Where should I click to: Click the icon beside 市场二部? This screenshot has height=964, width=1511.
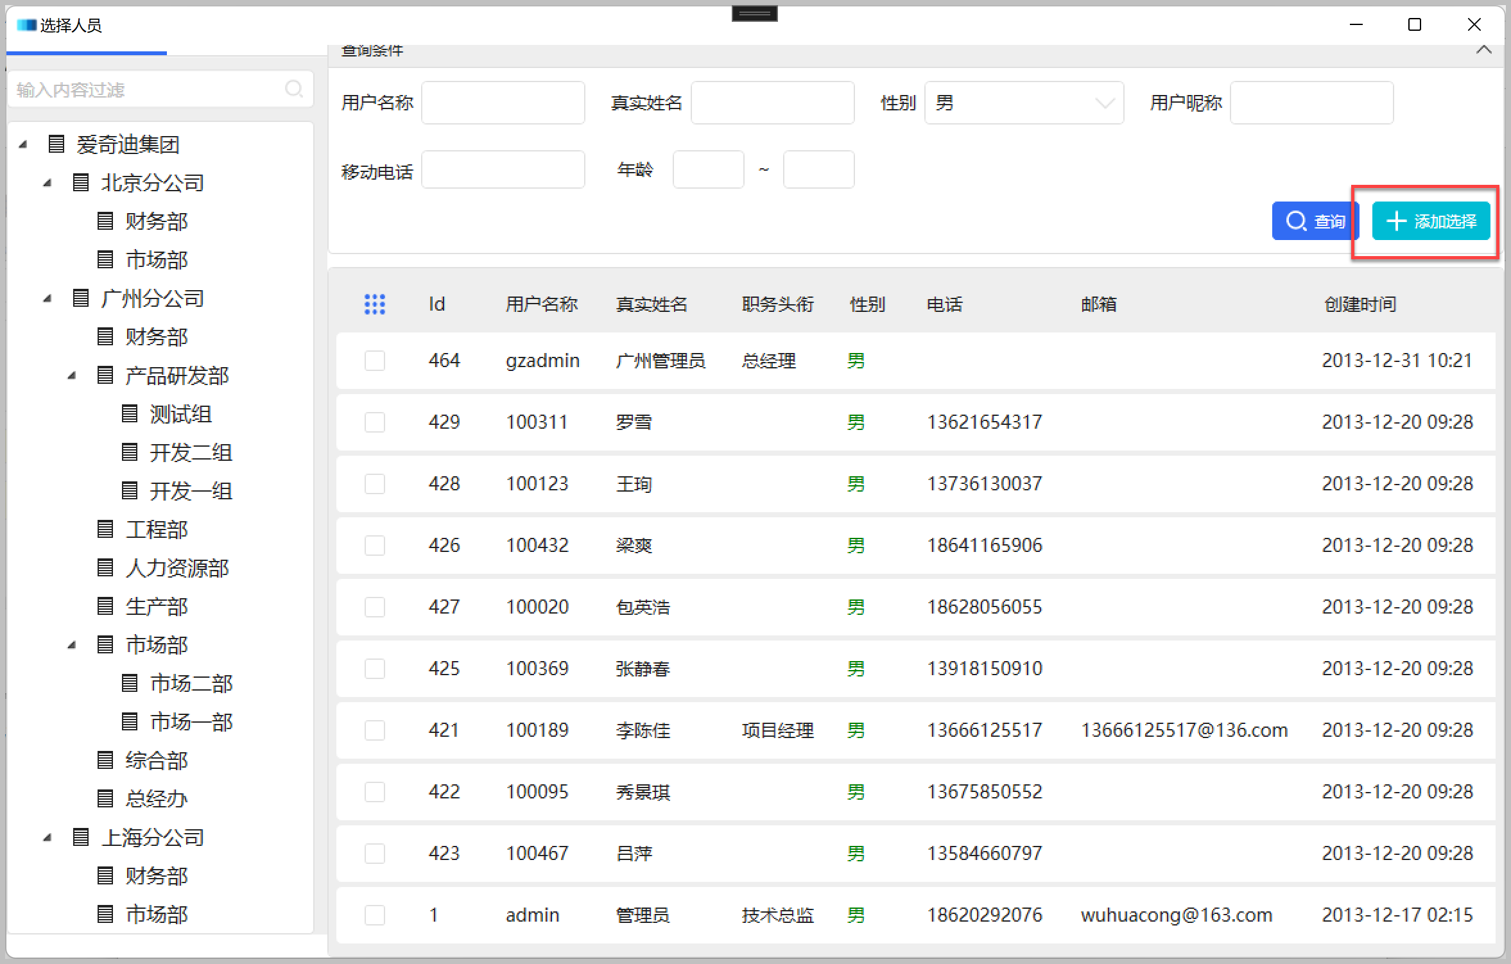(x=130, y=683)
